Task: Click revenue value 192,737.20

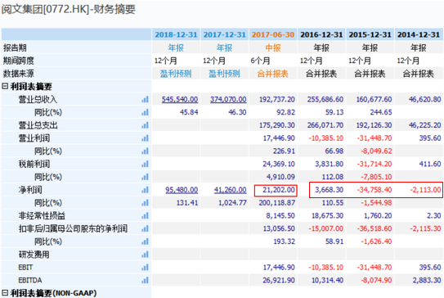Action: pyautogui.click(x=277, y=100)
